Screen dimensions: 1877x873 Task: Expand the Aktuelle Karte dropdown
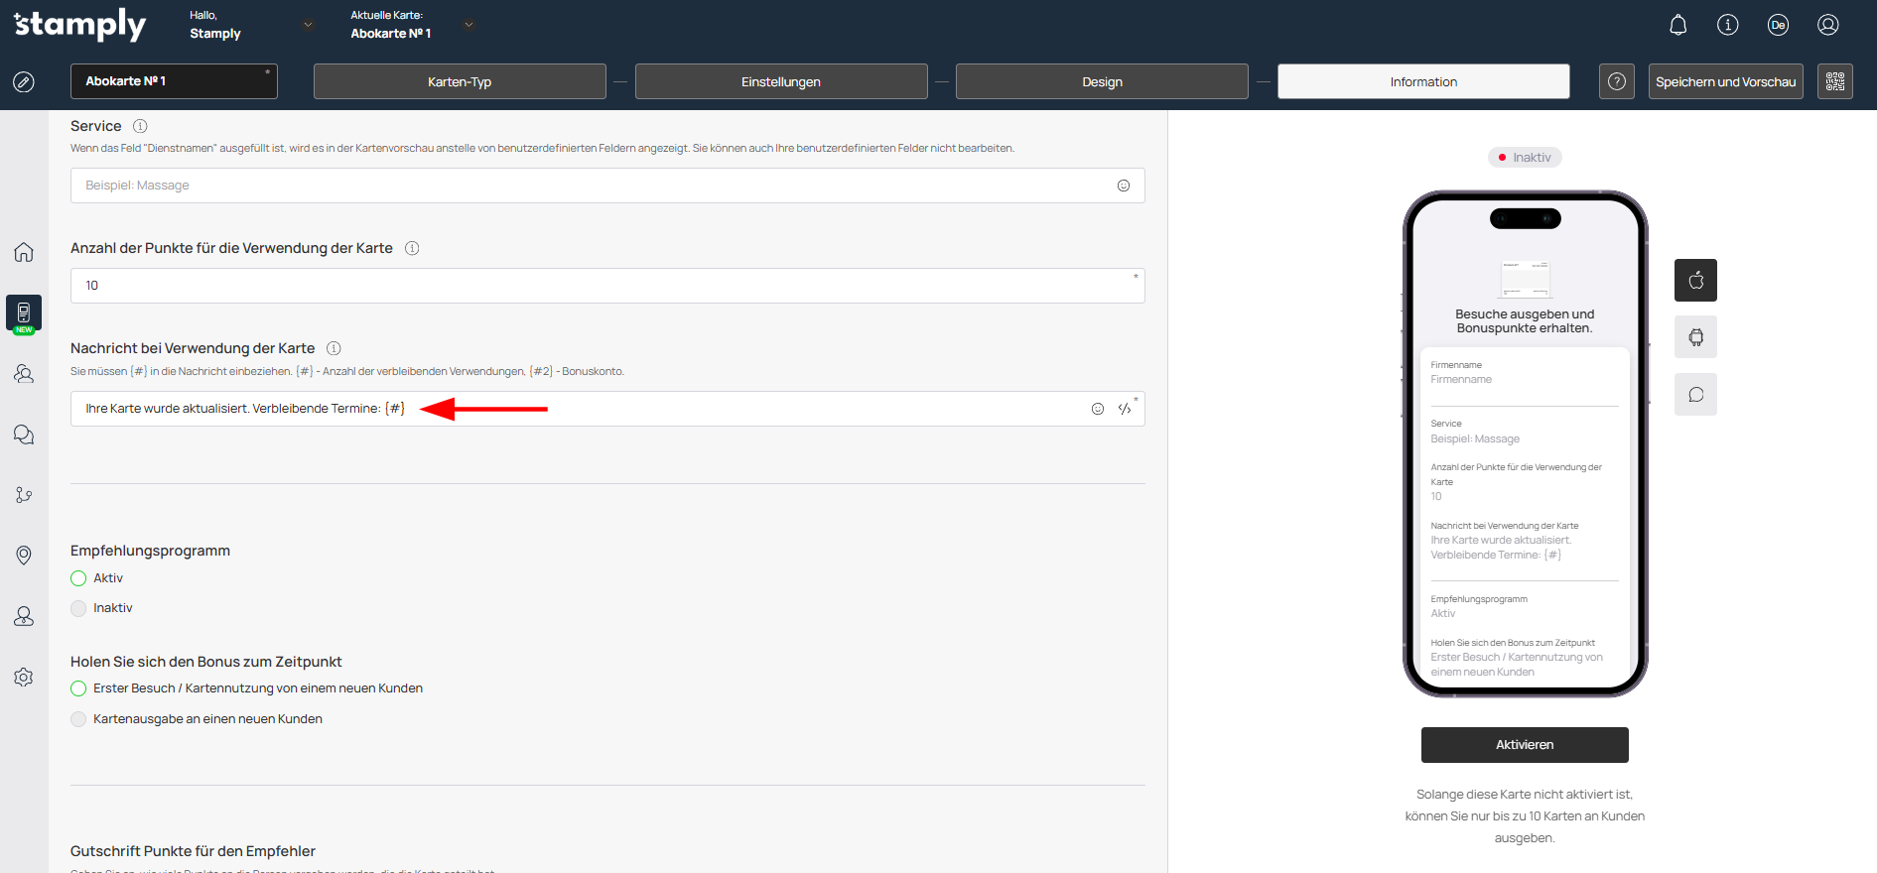coord(469,25)
